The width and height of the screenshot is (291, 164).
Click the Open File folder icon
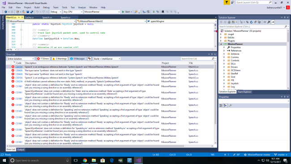coord(24,12)
